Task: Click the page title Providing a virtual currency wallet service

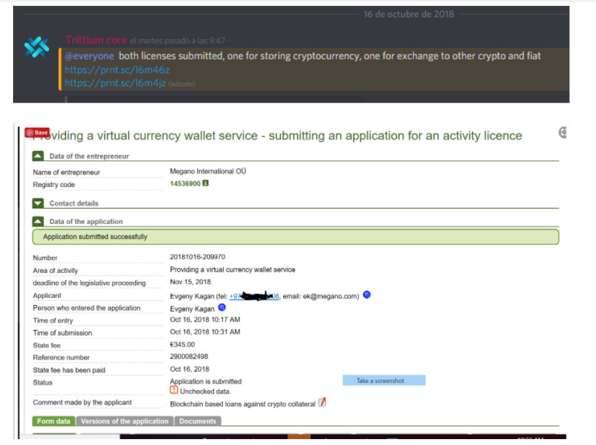Action: coord(277,135)
